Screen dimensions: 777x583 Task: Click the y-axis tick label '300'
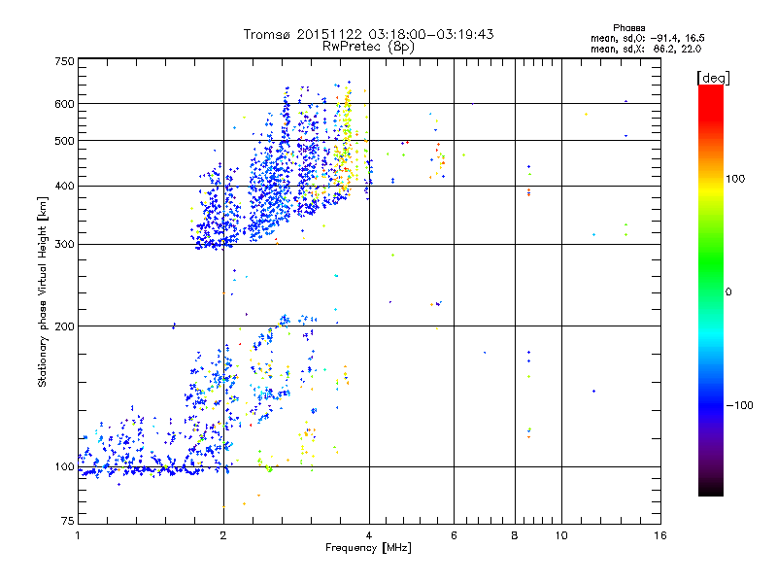tap(64, 245)
